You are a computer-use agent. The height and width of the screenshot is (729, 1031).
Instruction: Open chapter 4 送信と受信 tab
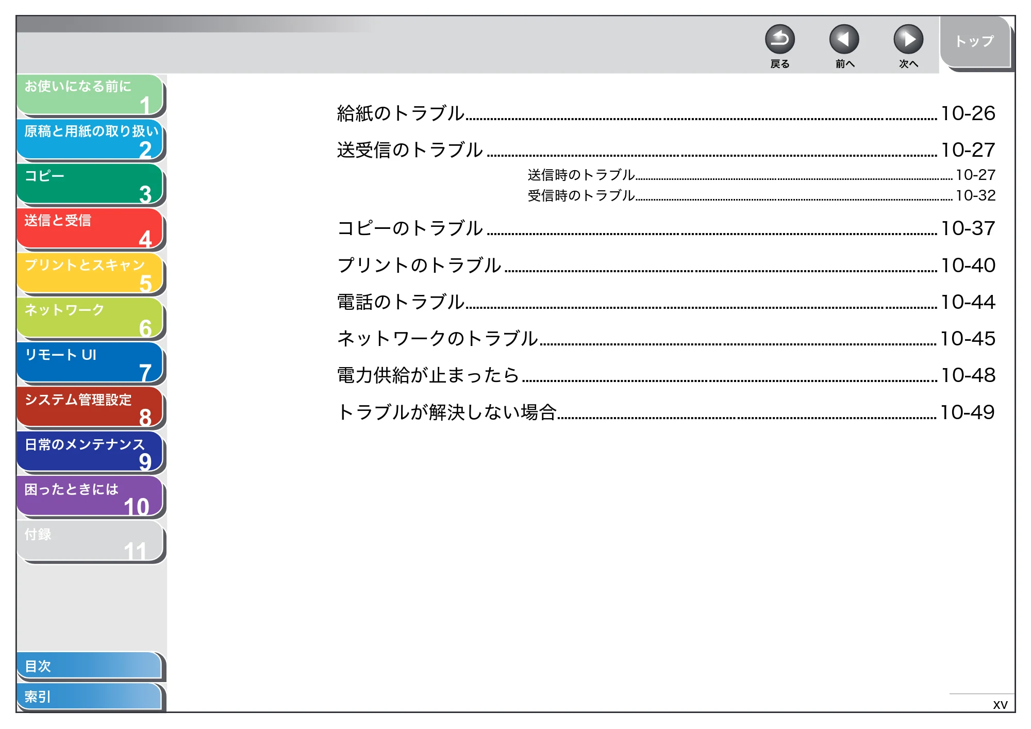pos(90,229)
